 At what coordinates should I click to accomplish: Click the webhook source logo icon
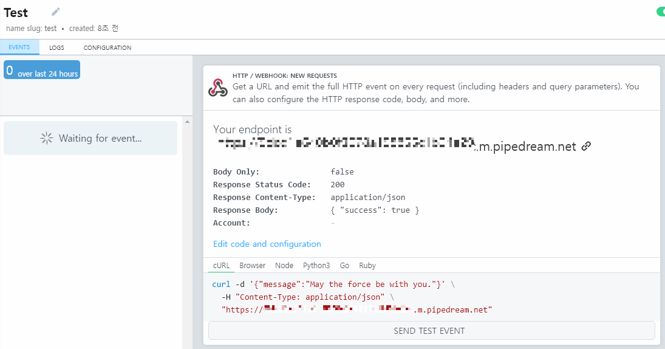click(218, 88)
